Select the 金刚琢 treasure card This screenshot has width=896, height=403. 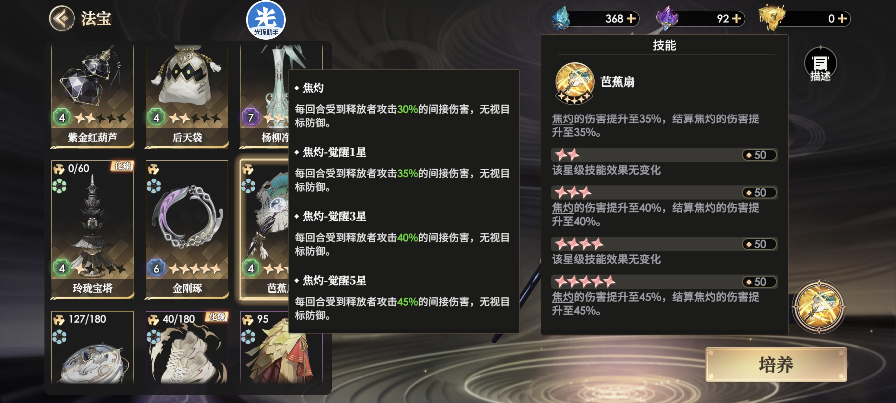[x=187, y=229]
